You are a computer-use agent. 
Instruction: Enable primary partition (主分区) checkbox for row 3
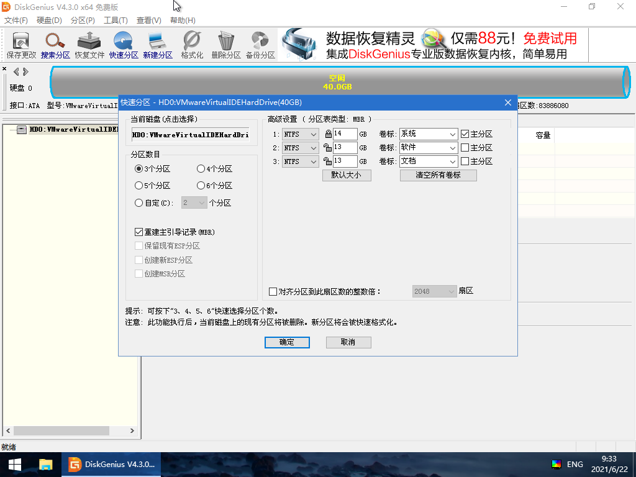pyautogui.click(x=465, y=161)
